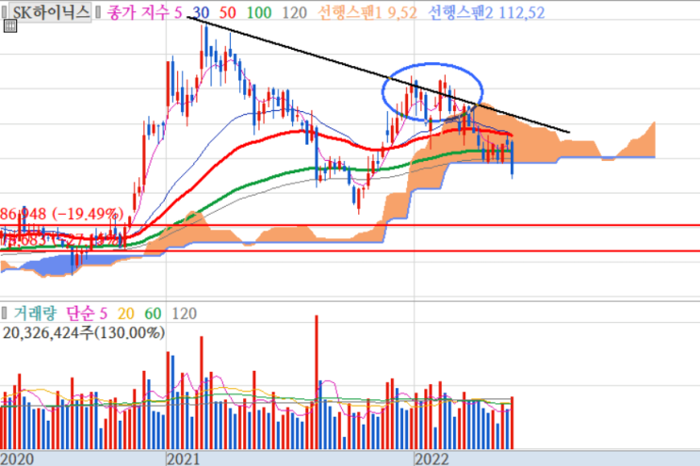Select the gray 120 price moving average legend
Image resolution: width=700 pixels, height=466 pixels.
coord(294,12)
